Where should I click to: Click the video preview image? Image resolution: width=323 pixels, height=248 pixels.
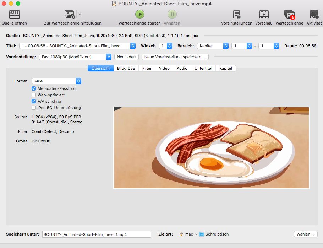click(x=211, y=147)
